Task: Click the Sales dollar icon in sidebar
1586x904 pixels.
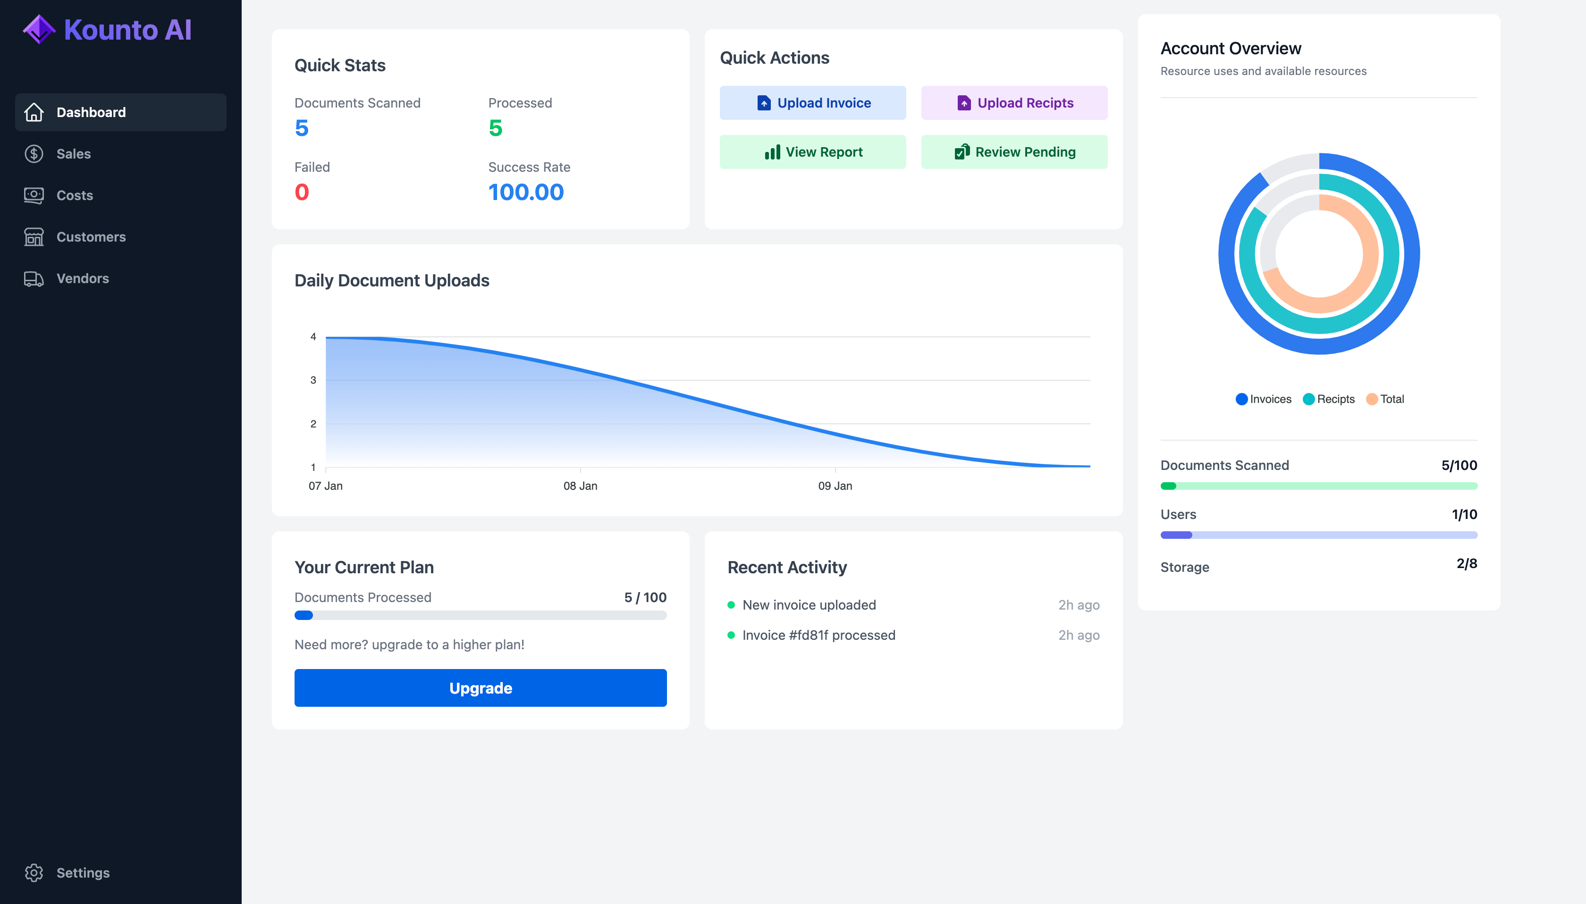Action: (x=34, y=153)
